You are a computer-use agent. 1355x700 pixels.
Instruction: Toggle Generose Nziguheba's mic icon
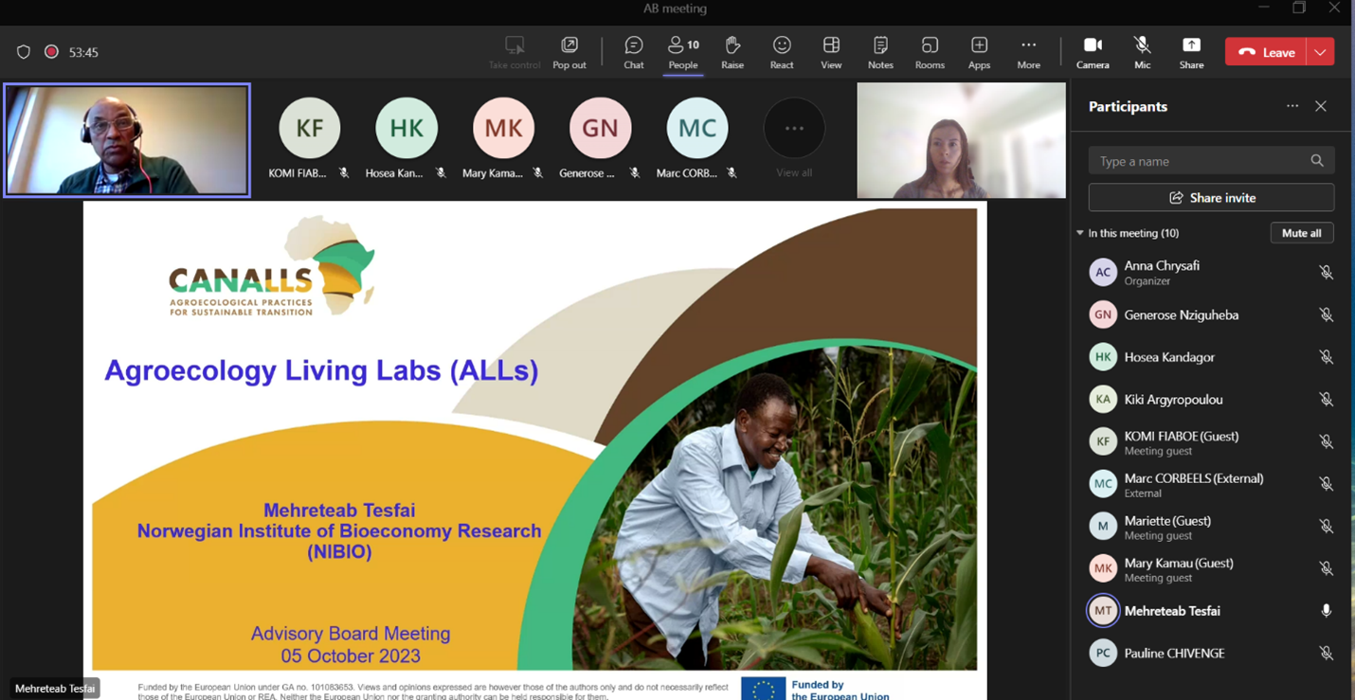[1327, 314]
